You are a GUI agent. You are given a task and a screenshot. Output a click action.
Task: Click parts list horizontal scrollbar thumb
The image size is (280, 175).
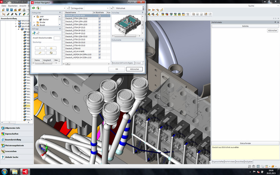point(68,64)
